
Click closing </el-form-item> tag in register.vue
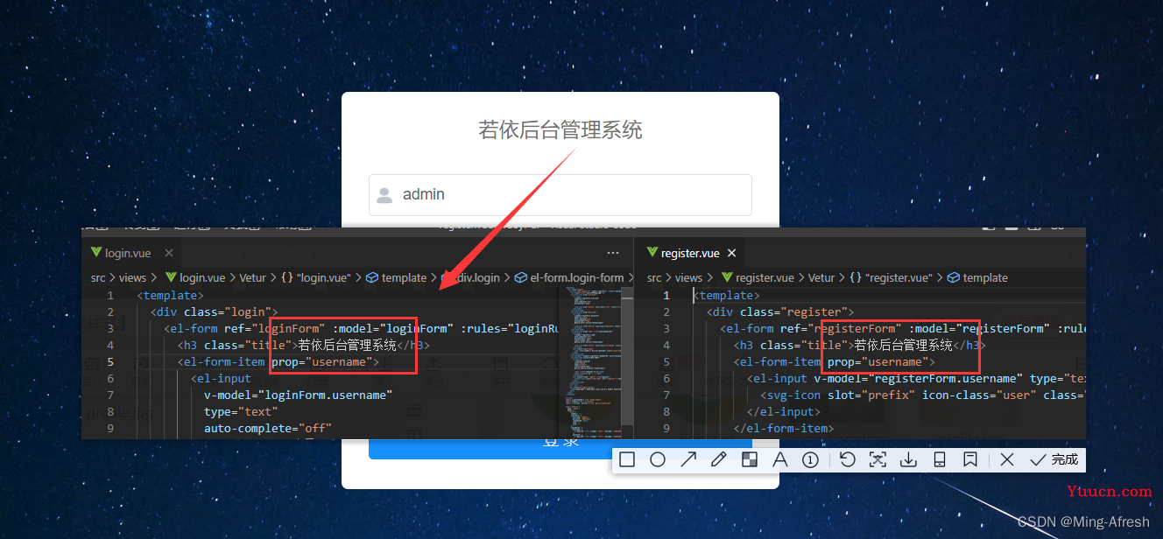coord(784,428)
